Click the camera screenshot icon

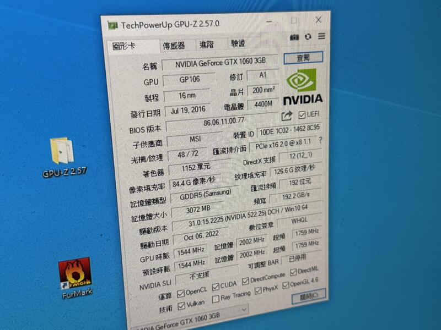294,36
